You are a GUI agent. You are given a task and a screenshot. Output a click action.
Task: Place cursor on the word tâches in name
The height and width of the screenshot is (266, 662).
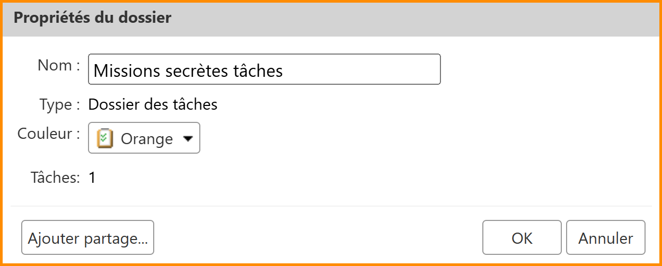click(258, 70)
